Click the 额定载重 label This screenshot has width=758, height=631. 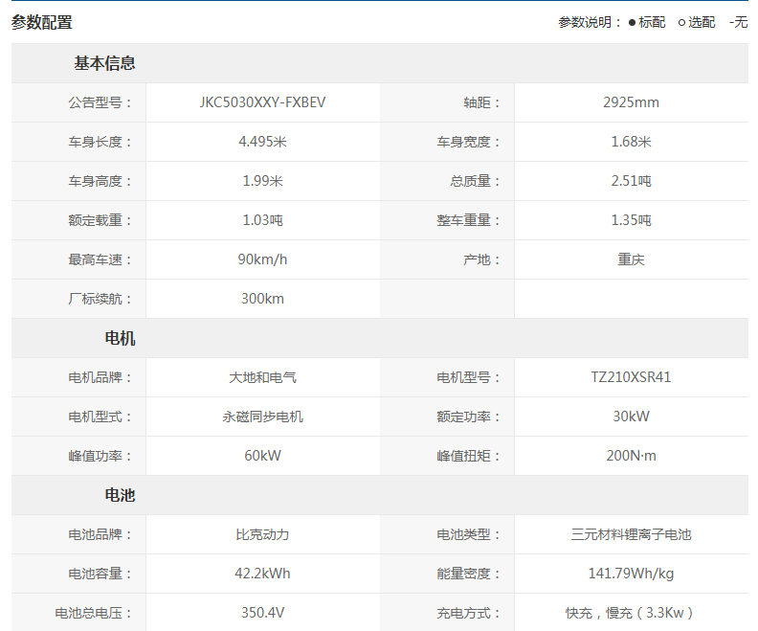pos(100,220)
